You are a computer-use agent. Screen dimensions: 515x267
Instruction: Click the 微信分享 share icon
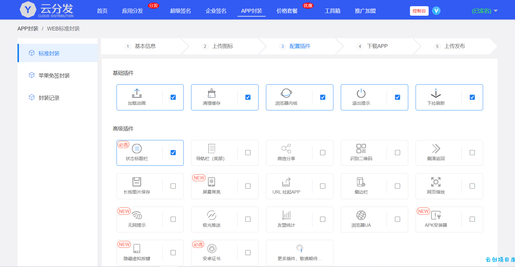pyautogui.click(x=286, y=149)
